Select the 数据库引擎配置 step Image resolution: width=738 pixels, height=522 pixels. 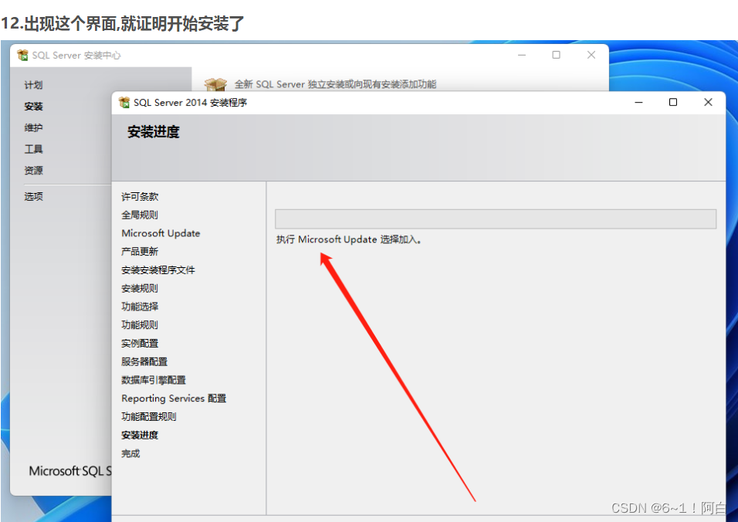point(154,381)
